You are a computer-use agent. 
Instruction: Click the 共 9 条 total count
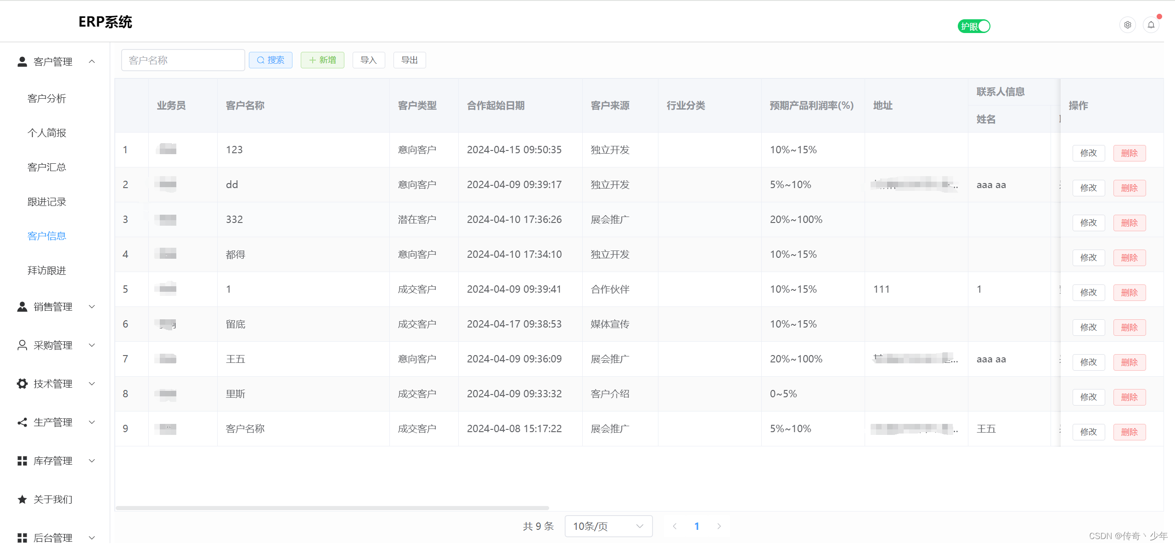tap(538, 526)
